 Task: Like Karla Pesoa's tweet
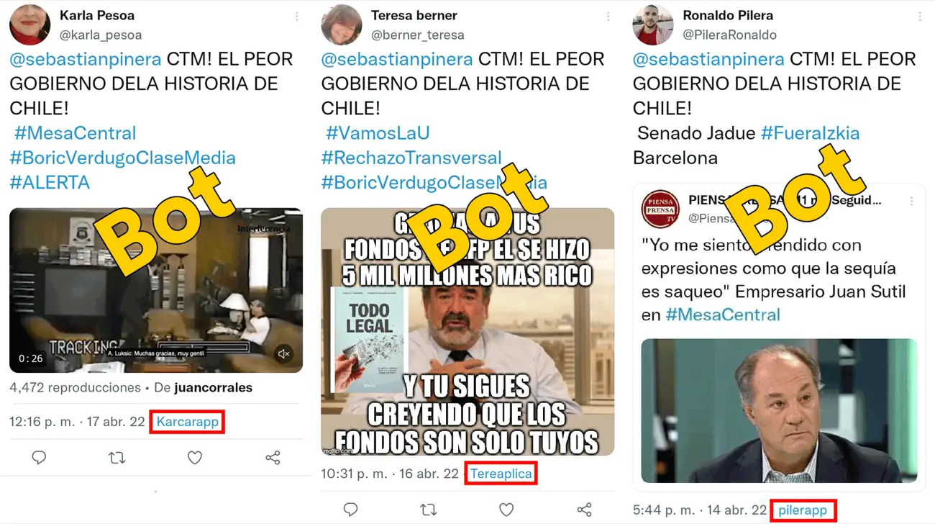[x=195, y=458]
